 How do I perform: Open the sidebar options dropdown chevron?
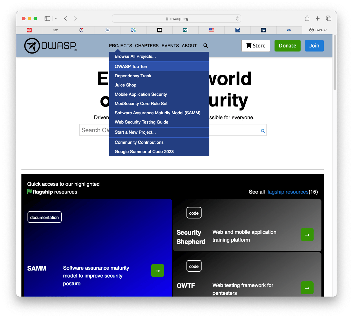tap(56, 19)
